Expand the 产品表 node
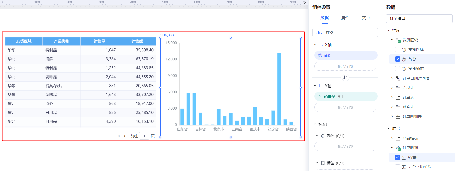 click(392, 88)
